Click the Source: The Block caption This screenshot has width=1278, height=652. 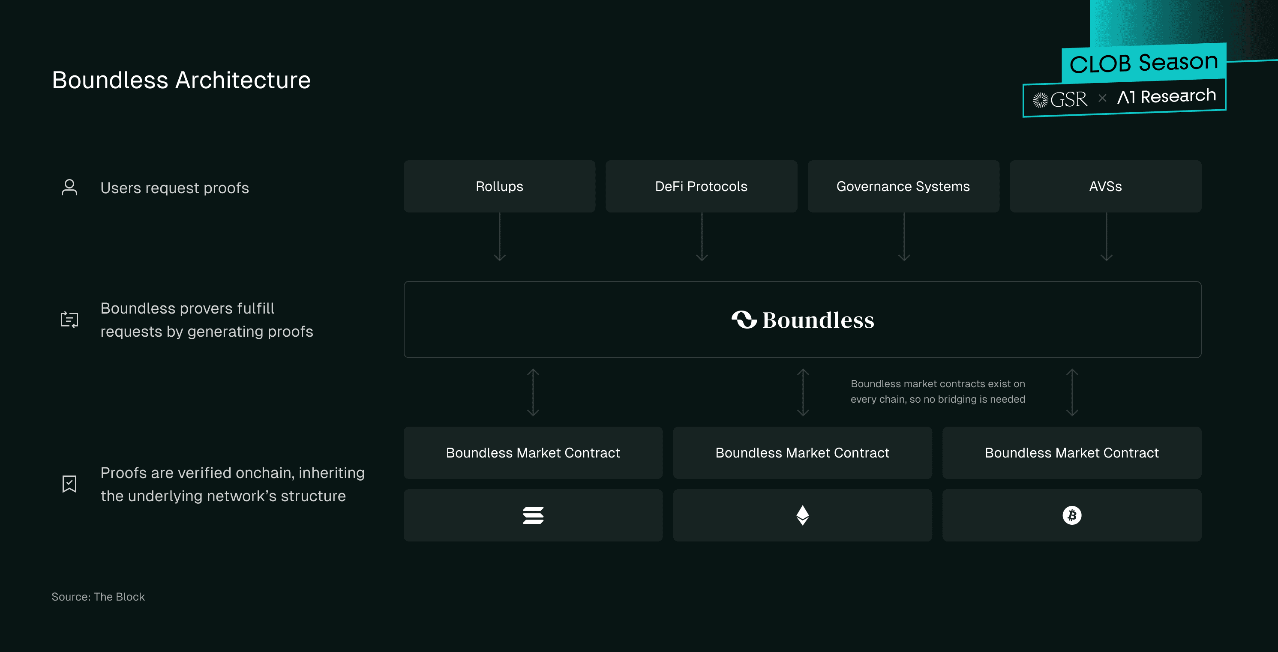98,596
